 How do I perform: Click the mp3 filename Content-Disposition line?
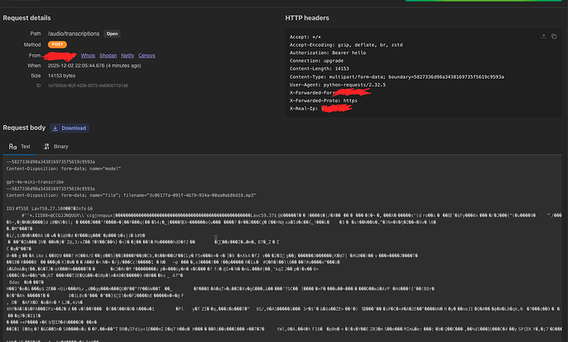pyautogui.click(x=131, y=196)
